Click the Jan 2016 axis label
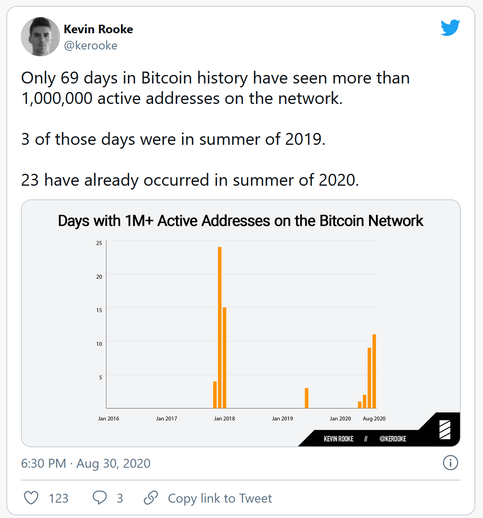The image size is (483, 518). 109,419
